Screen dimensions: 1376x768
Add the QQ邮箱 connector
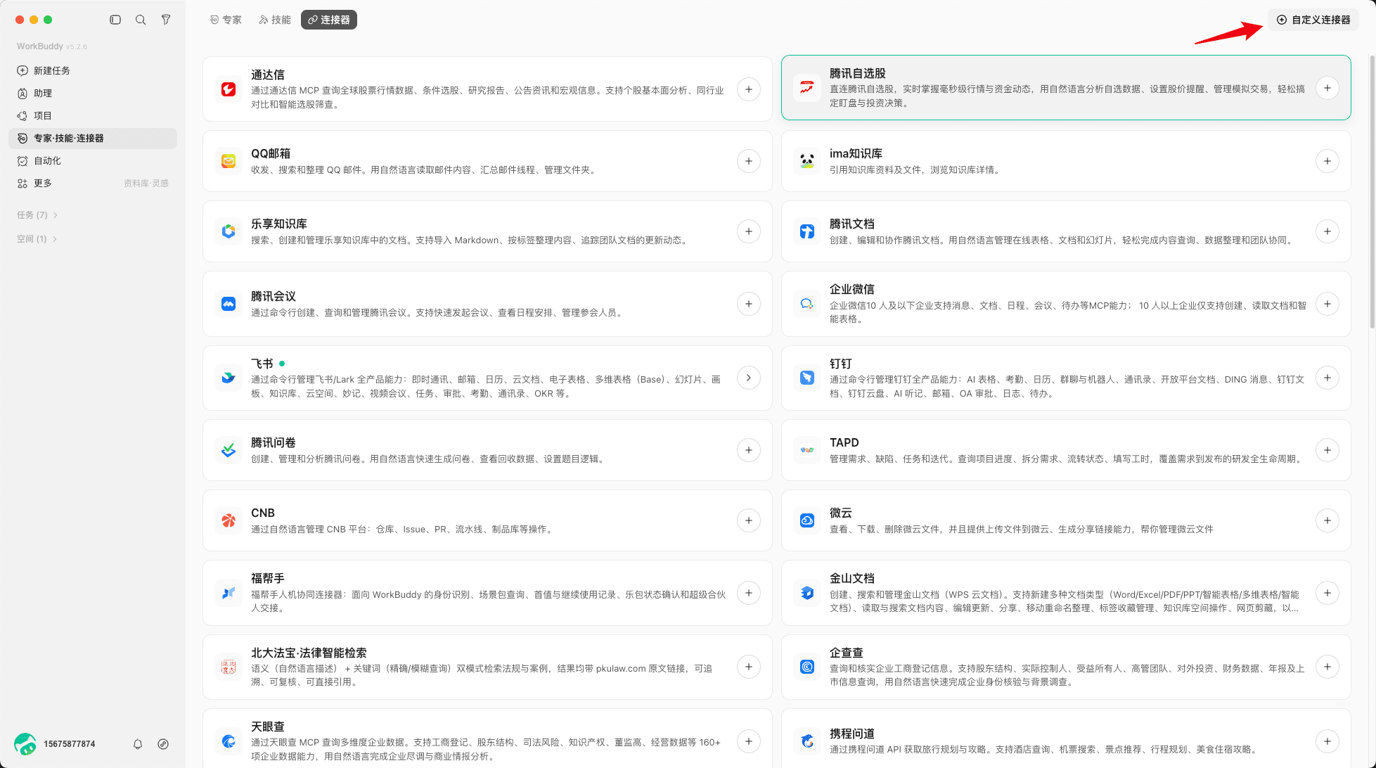[x=749, y=161]
